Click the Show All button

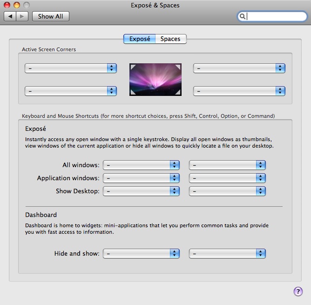tap(51, 16)
